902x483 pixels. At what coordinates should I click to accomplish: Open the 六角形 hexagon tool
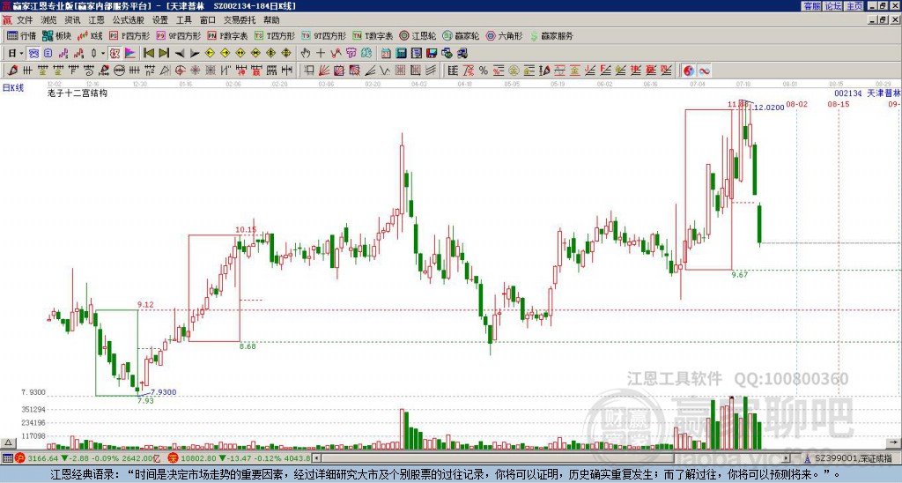point(505,35)
